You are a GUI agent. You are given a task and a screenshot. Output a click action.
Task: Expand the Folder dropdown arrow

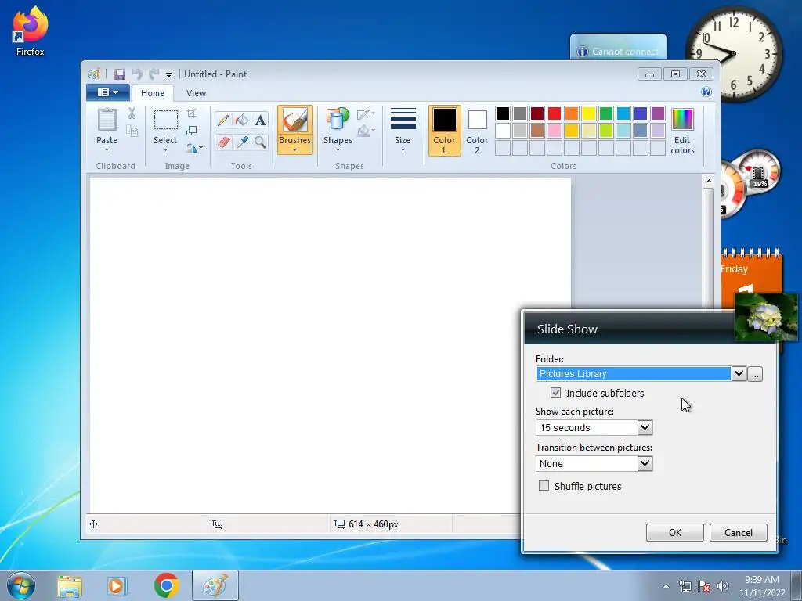(x=739, y=373)
